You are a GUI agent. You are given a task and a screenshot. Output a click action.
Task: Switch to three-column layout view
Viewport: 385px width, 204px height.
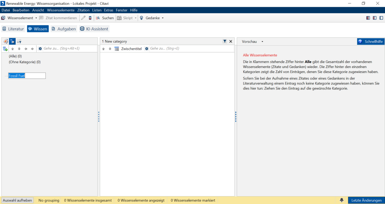(x=368, y=18)
